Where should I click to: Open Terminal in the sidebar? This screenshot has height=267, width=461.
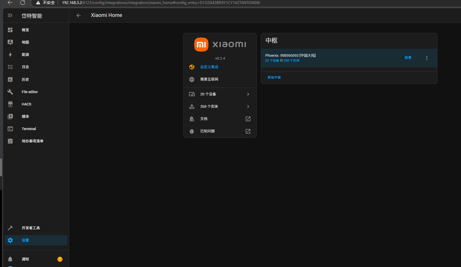(29, 129)
